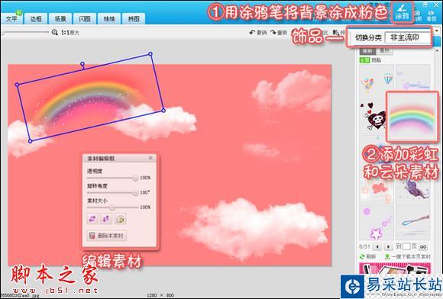Switch to the 拼图 collage tab
Viewport: 443px width, 299px height.
click(134, 19)
